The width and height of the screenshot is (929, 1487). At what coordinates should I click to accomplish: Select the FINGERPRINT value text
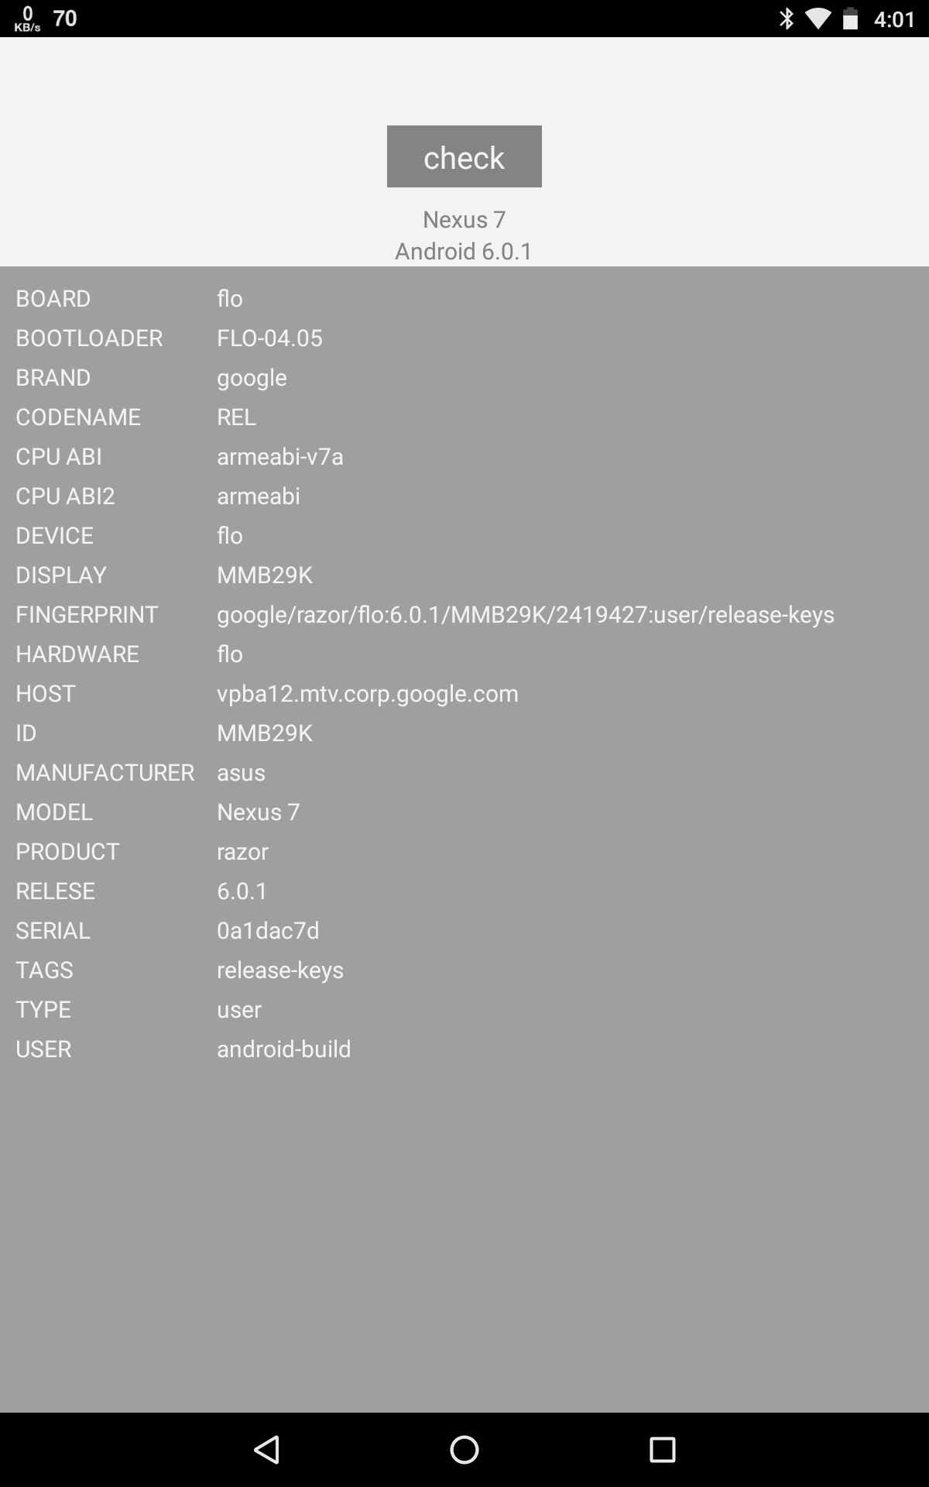point(526,614)
